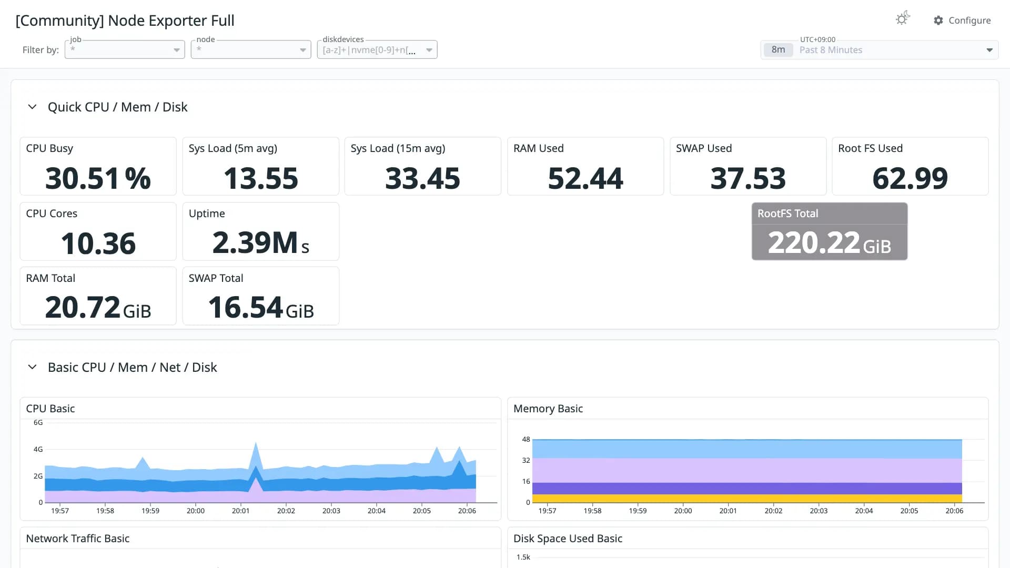The height and width of the screenshot is (568, 1010).
Task: Click the Network Traffic Basic panel title
Action: (78, 539)
